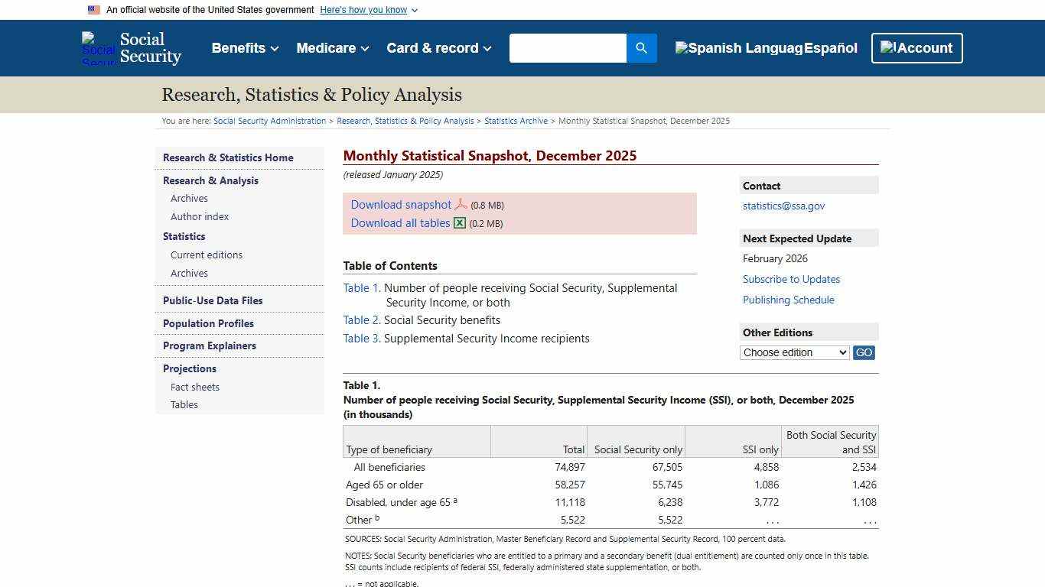Open the Table 2 Social Security benefits link
This screenshot has height=587, width=1045.
pyautogui.click(x=360, y=319)
